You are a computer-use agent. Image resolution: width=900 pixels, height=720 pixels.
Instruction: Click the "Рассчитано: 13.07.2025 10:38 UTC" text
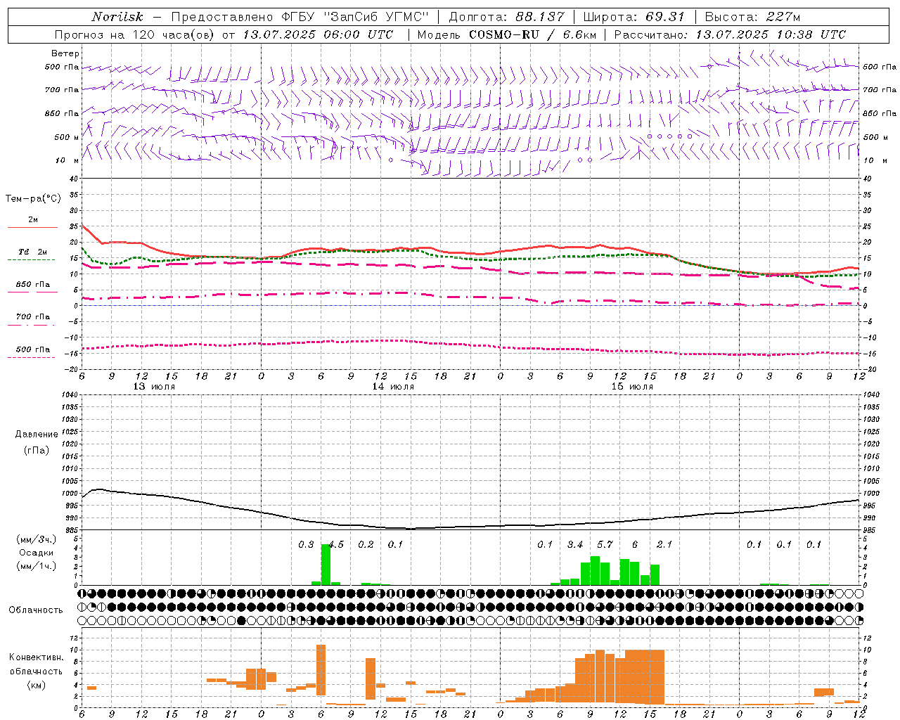point(730,34)
